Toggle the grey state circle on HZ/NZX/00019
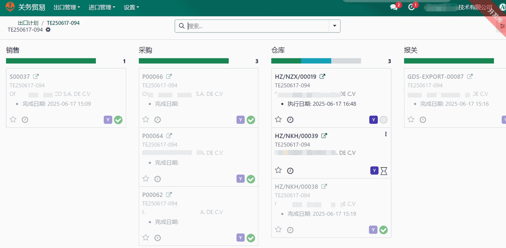The image size is (506, 248). coord(383,120)
